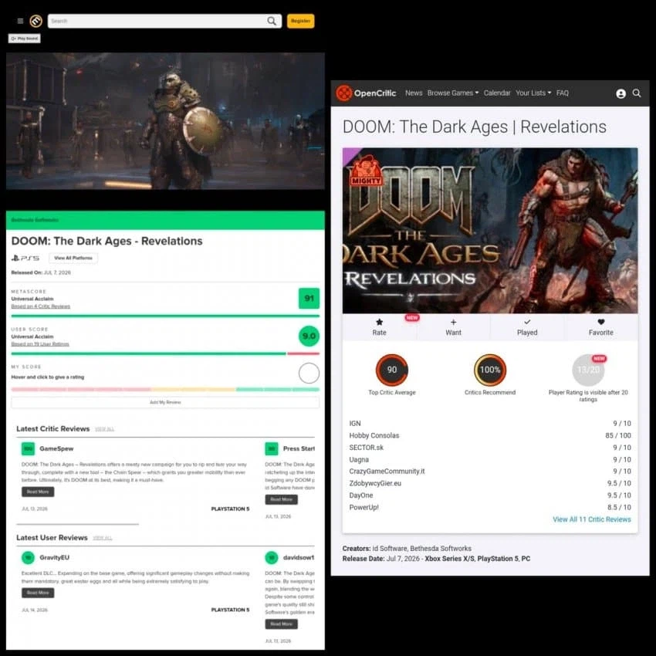Open View All next to Latest Critic Reviews
Image resolution: width=656 pixels, height=656 pixels.
pyautogui.click(x=104, y=429)
